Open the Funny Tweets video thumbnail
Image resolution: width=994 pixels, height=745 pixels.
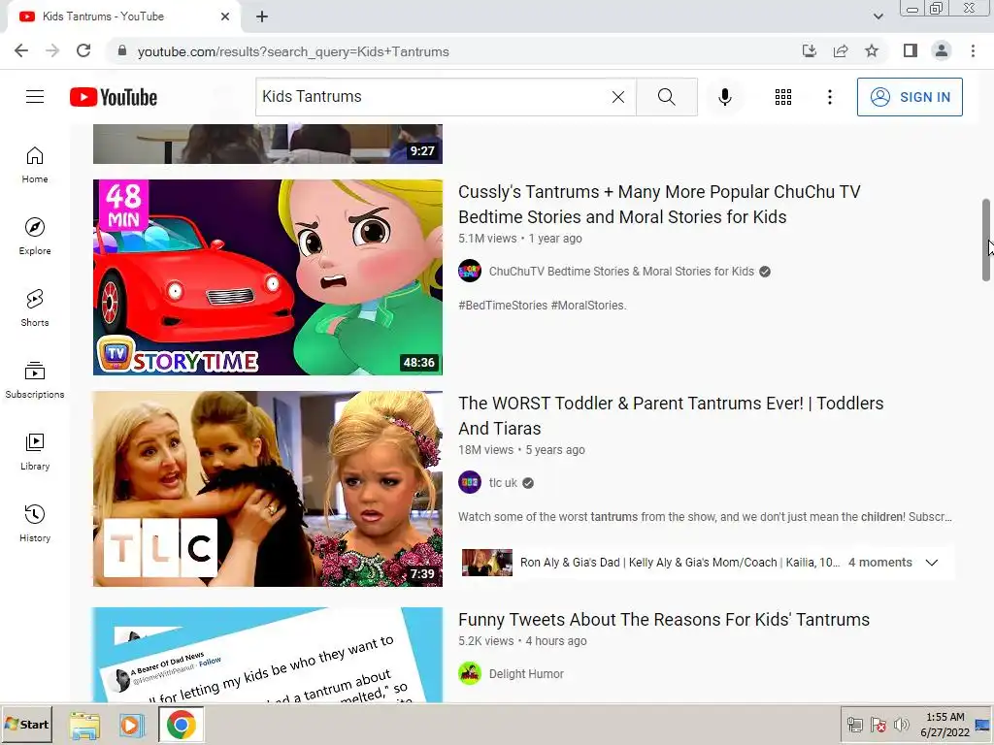[268, 655]
